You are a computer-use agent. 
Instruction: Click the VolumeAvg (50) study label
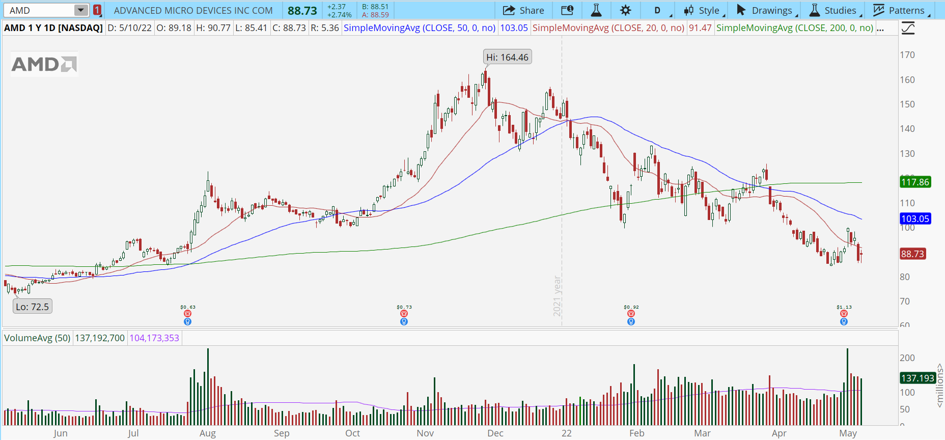pos(37,338)
